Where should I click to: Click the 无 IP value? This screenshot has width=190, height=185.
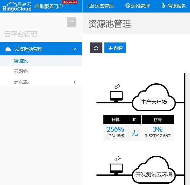135,133
